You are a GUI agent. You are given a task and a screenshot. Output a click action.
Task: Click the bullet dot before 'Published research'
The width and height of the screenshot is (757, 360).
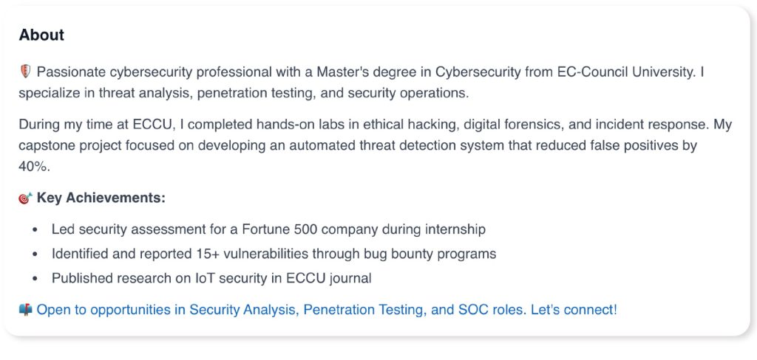pos(35,279)
